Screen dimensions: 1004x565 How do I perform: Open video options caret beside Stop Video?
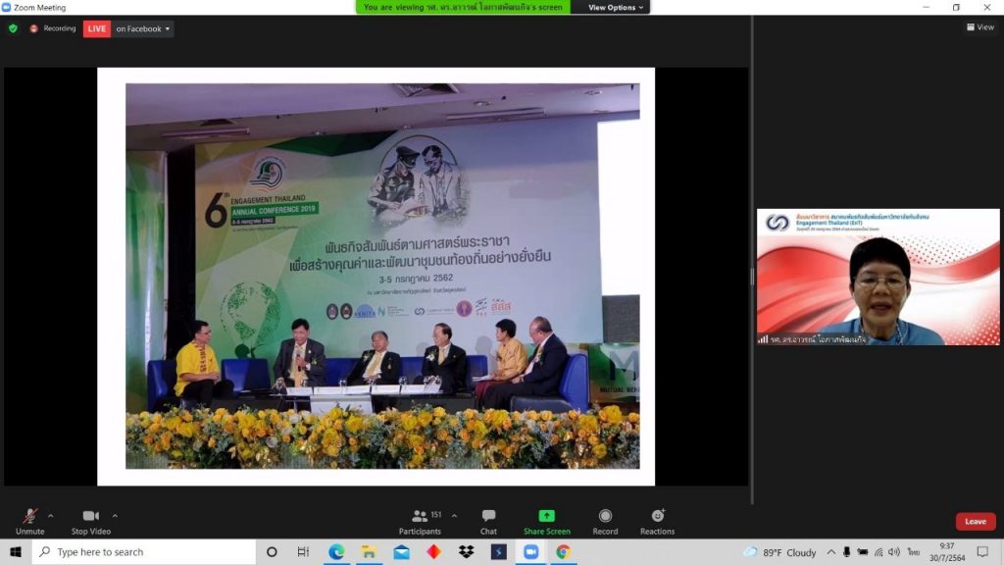tap(115, 516)
